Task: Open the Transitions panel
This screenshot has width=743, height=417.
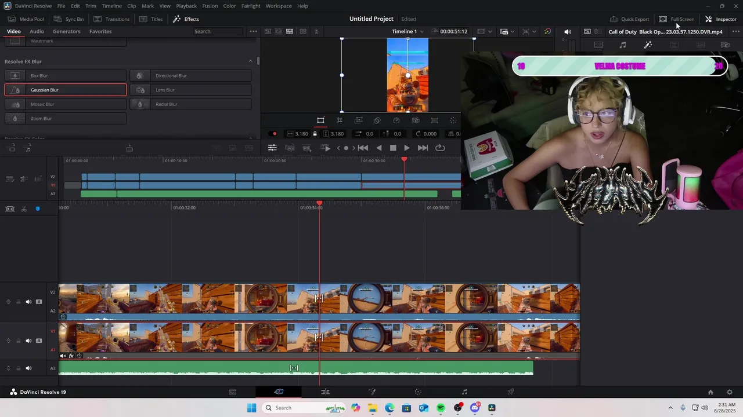Action: pyautogui.click(x=111, y=19)
